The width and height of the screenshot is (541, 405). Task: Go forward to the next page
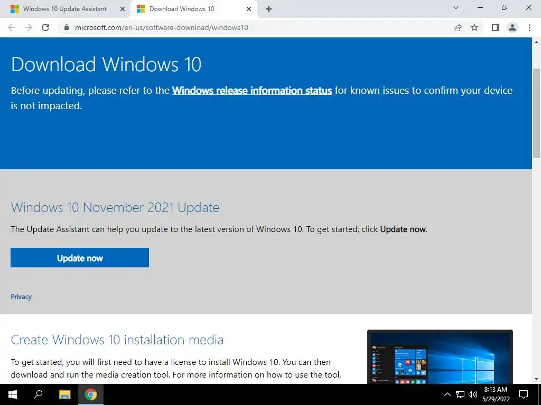tap(29, 27)
